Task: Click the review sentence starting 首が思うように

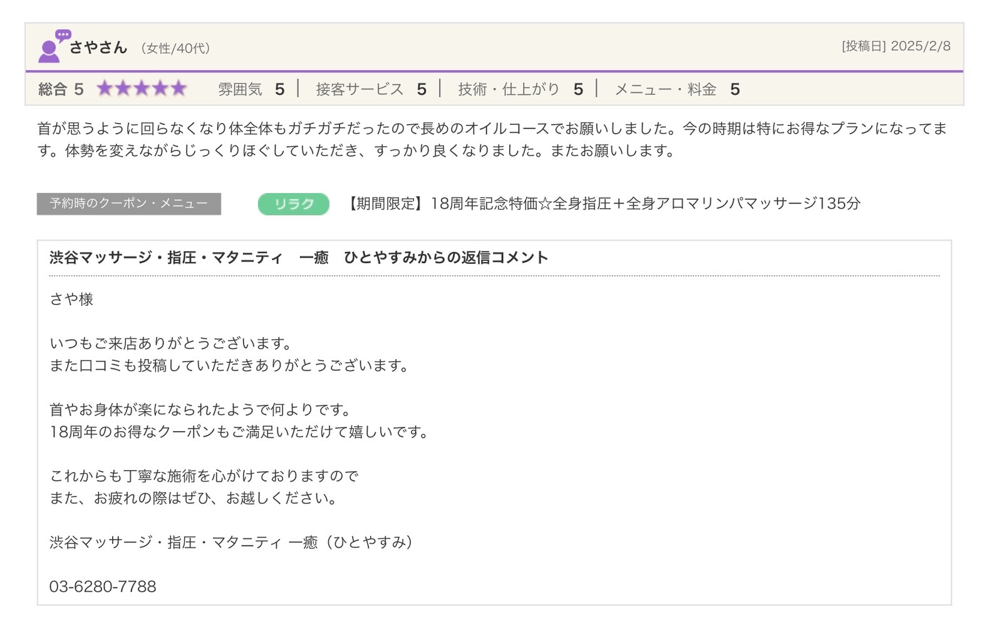Action: (x=492, y=128)
